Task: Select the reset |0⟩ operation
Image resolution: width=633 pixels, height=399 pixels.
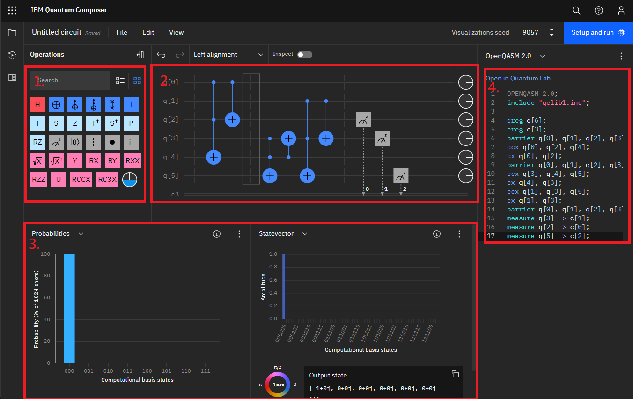Action: pos(75,142)
